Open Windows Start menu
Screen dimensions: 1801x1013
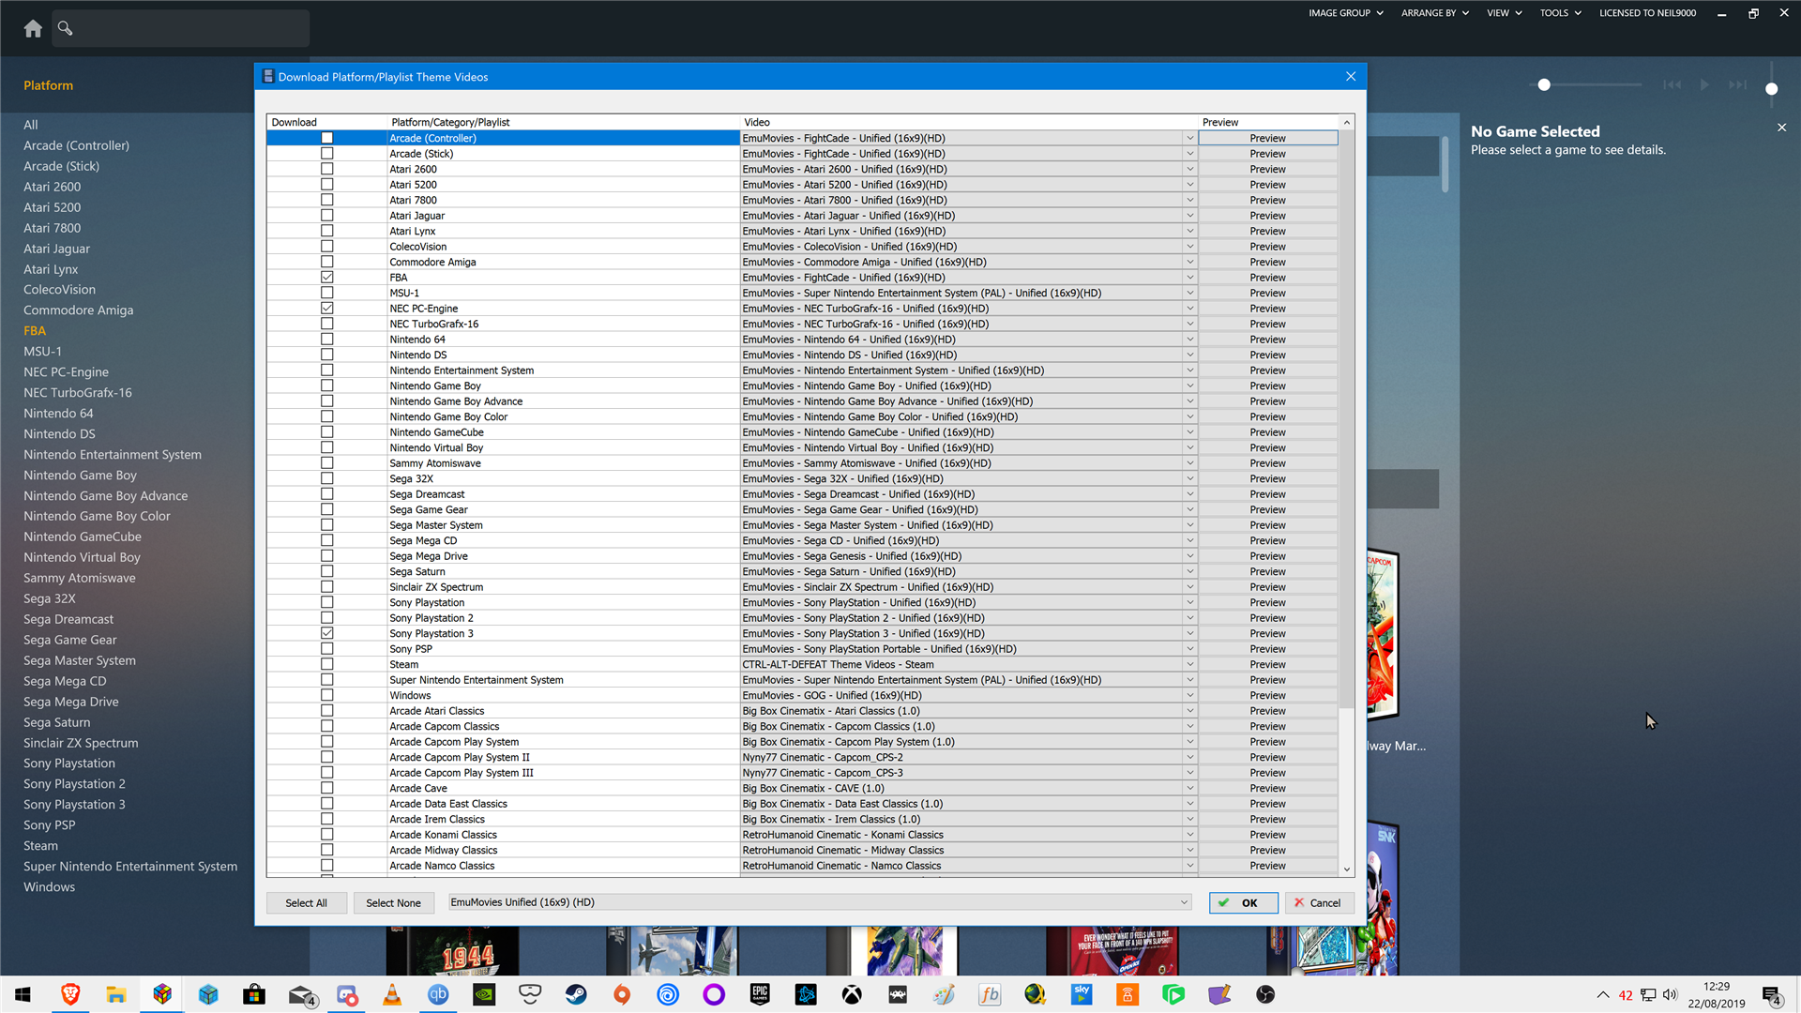point(23,994)
